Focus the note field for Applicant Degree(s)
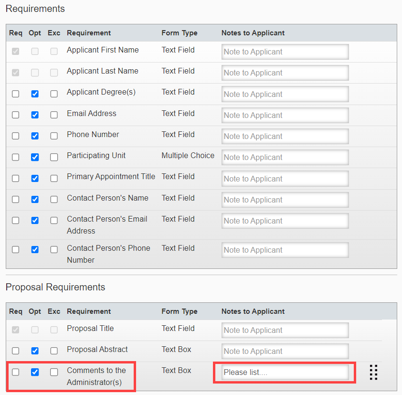 pos(285,94)
